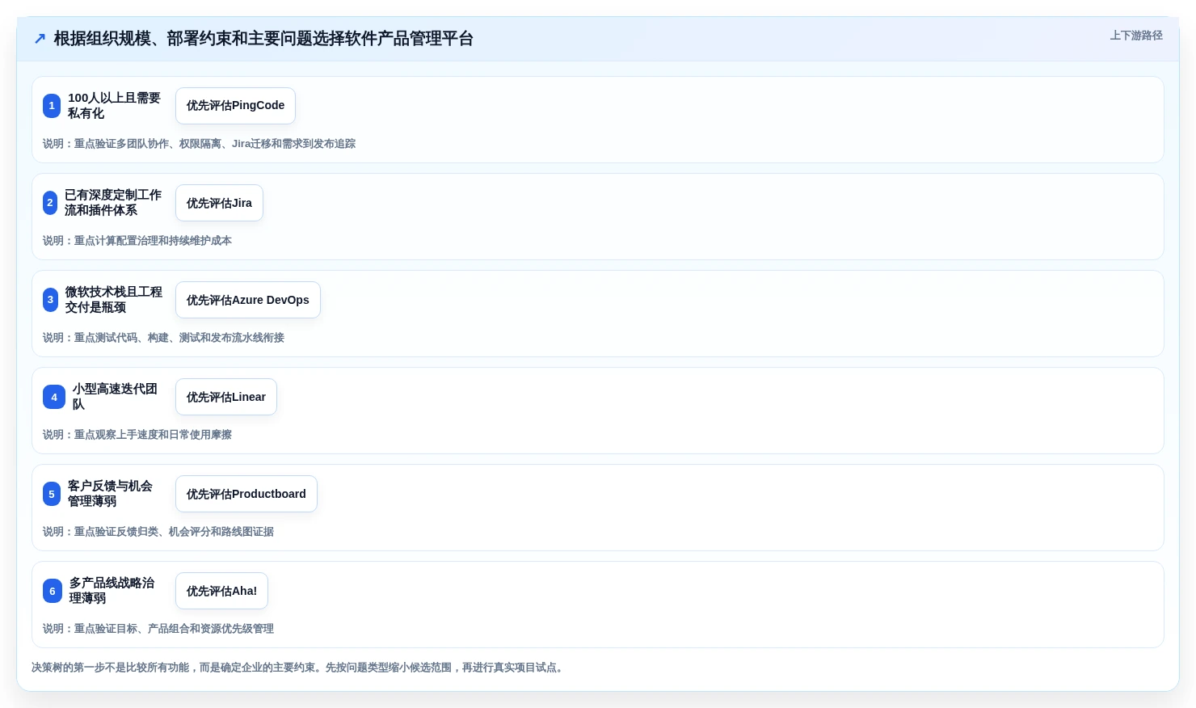
Task: Click the note about 目标、产品组合和资源优先级管理
Action: (x=158, y=629)
